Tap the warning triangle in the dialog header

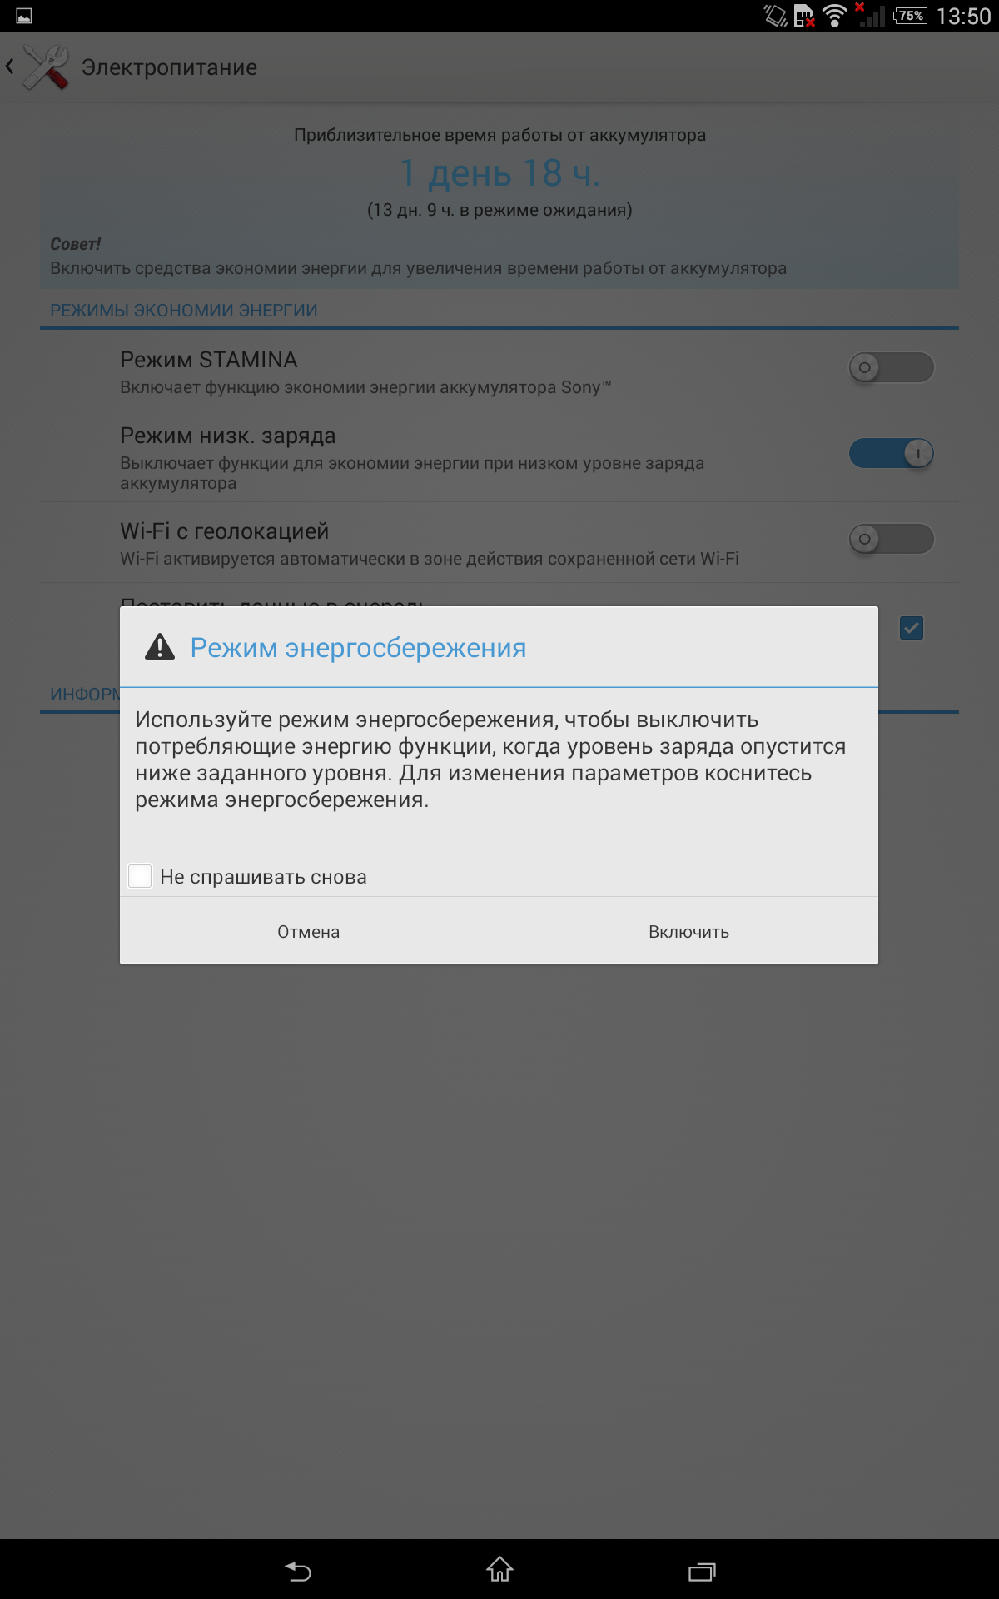[x=160, y=647]
